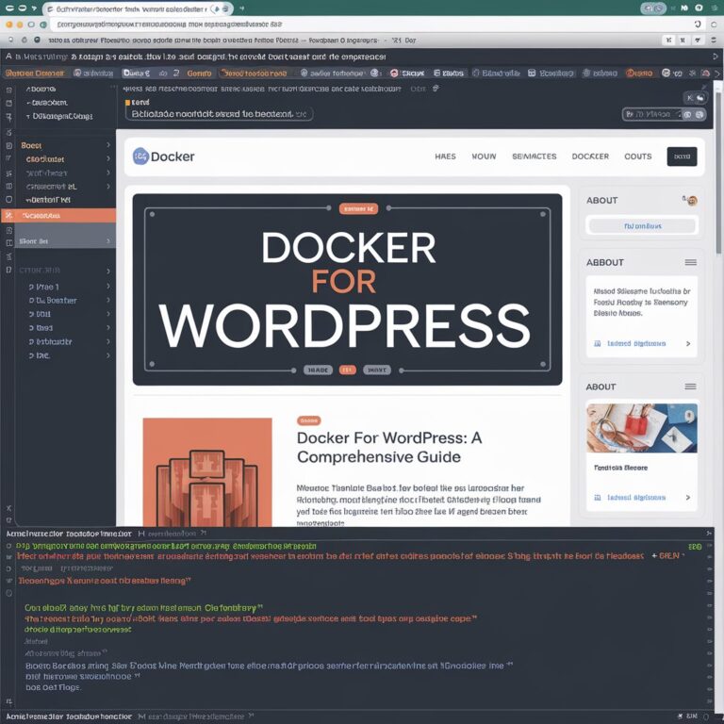Expand the "IbE." row chevron
Image resolution: width=724 pixels, height=724 pixels.
point(108,355)
